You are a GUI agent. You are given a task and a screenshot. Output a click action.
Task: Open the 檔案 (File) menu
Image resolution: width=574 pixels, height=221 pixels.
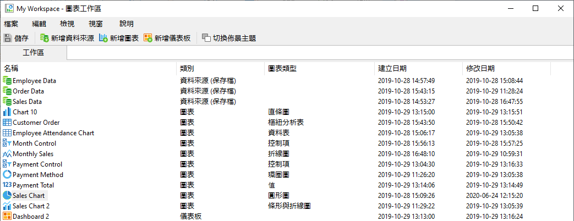11,24
